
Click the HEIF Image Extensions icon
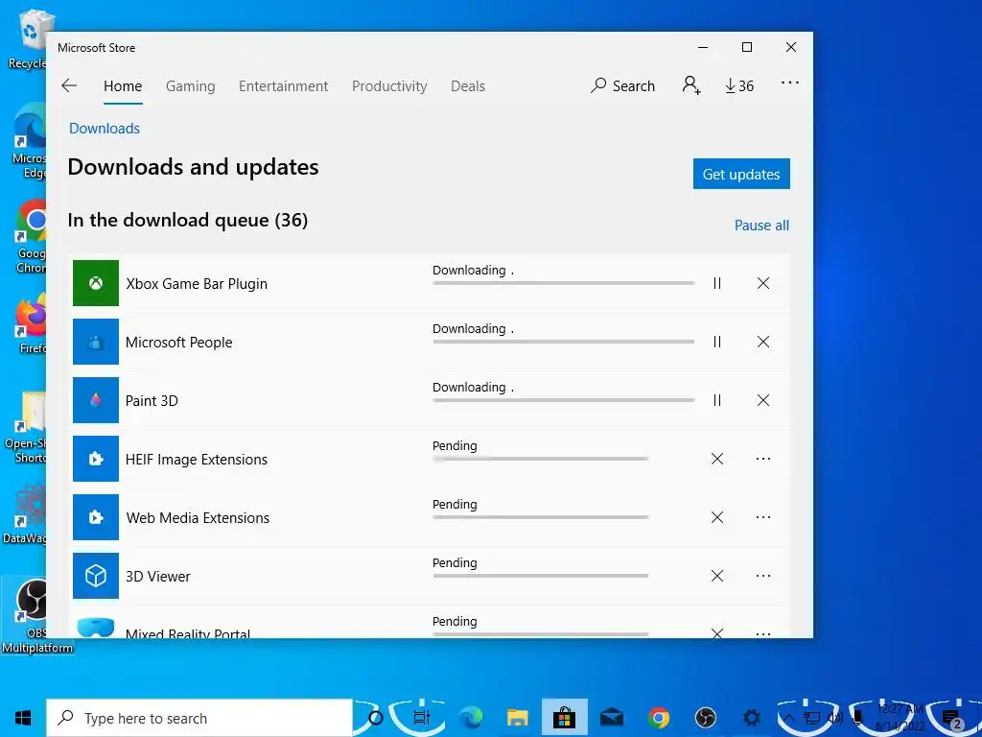coord(96,459)
